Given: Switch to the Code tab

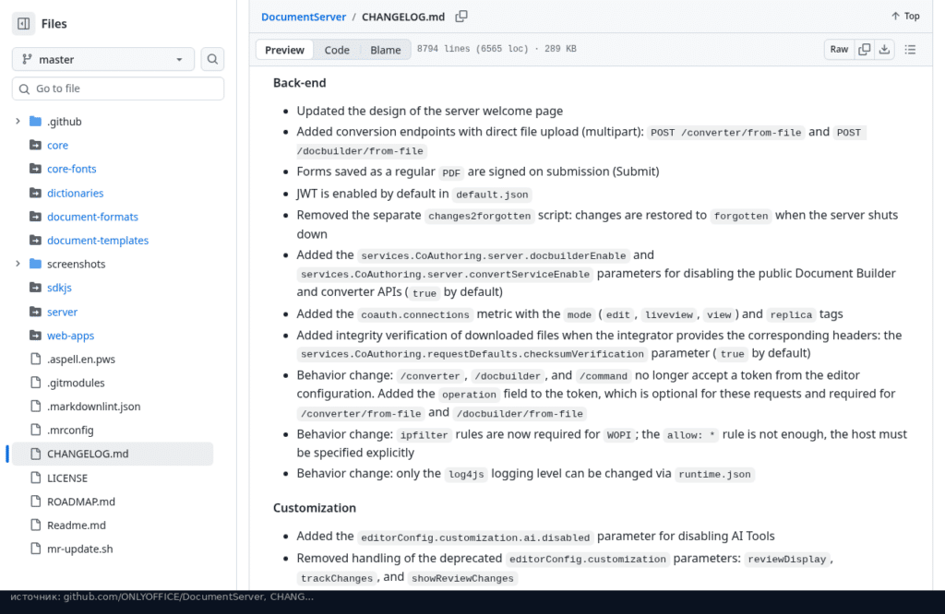Looking at the screenshot, I should tap(337, 50).
